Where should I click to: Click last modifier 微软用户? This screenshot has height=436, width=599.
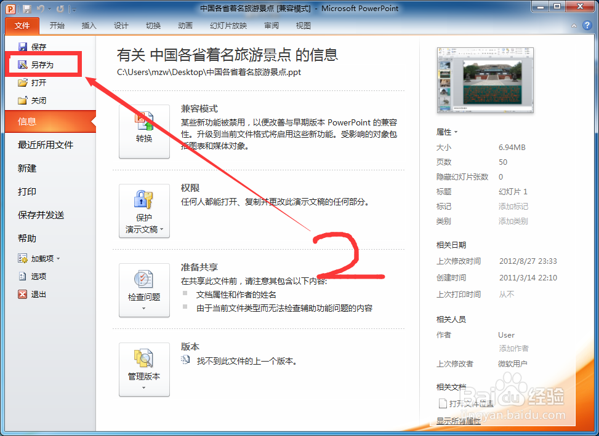coord(513,364)
